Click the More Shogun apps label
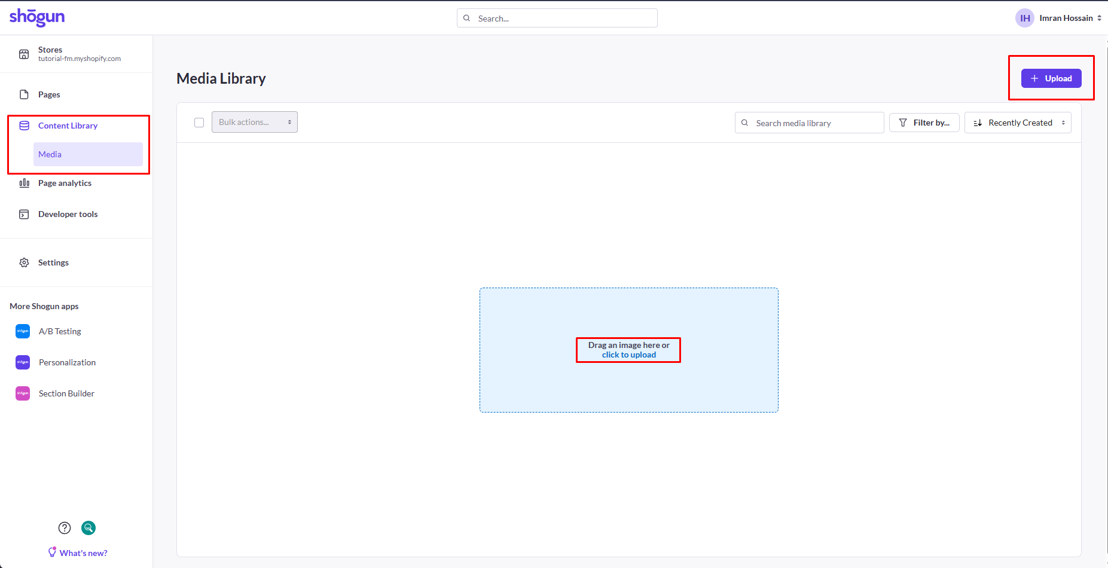The image size is (1108, 568). tap(44, 306)
